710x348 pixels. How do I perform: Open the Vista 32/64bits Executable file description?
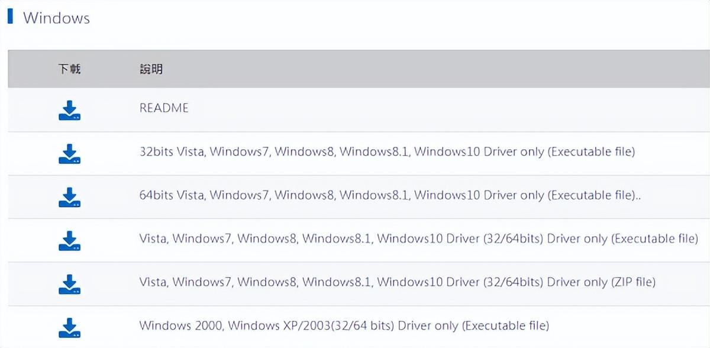(418, 239)
